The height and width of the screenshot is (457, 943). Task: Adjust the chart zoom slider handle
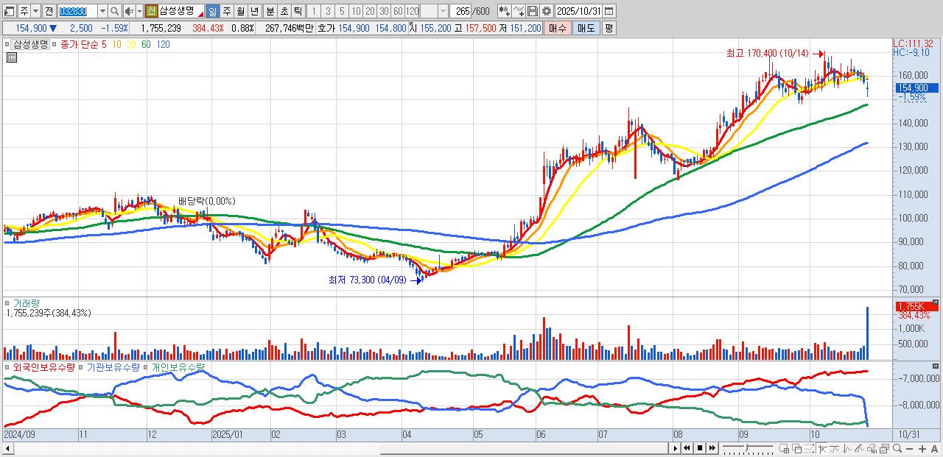click(747, 447)
